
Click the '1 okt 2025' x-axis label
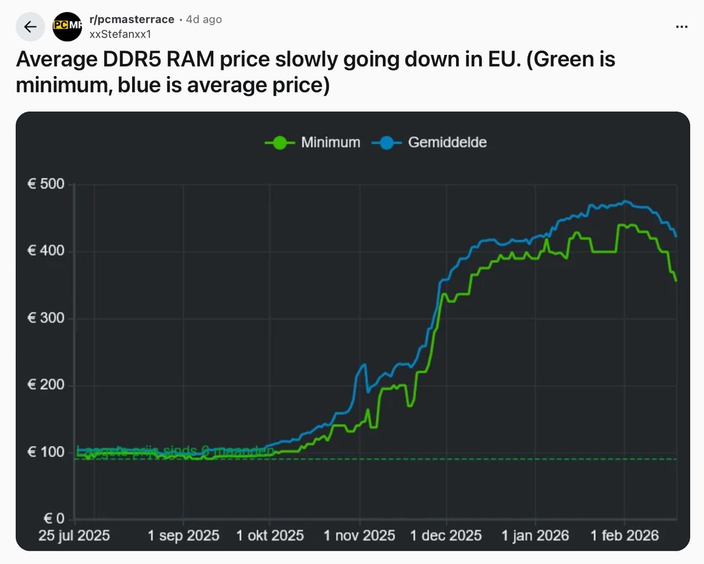point(270,535)
